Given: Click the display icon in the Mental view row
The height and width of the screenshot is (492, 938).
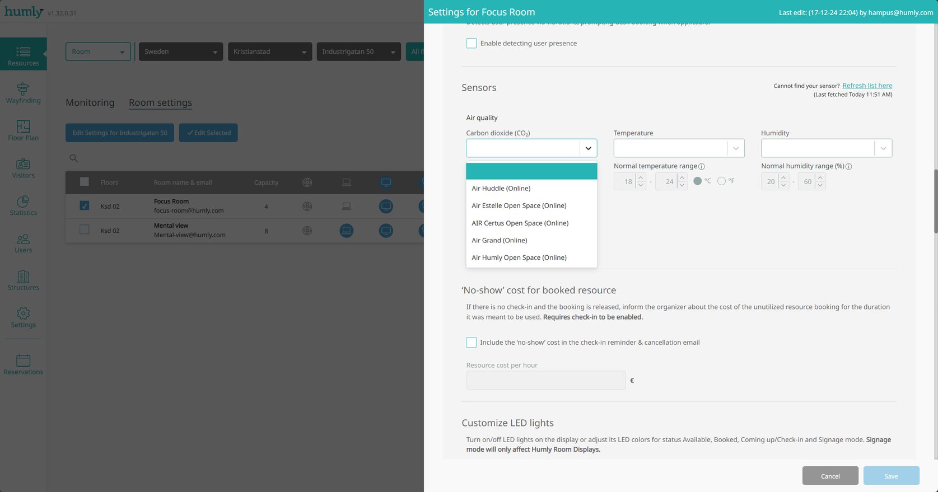Looking at the screenshot, I should [386, 231].
